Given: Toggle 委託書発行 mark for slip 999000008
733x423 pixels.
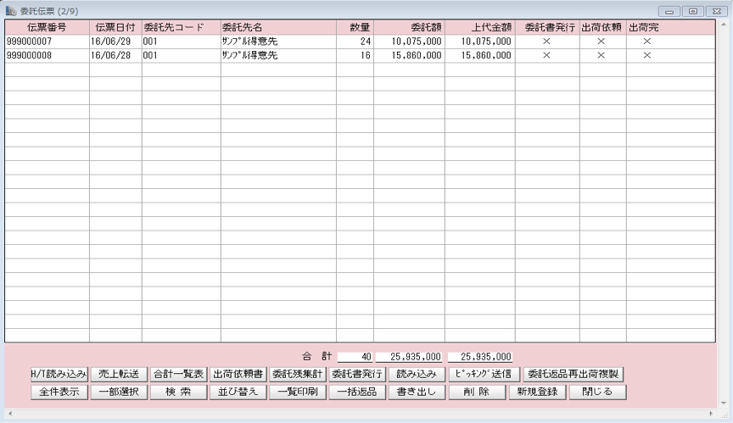Looking at the screenshot, I should tap(546, 55).
